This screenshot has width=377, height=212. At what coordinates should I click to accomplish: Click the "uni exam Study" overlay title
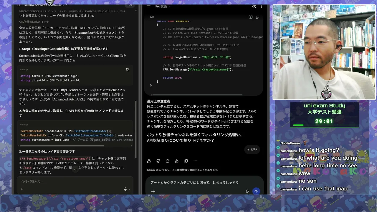point(324,106)
